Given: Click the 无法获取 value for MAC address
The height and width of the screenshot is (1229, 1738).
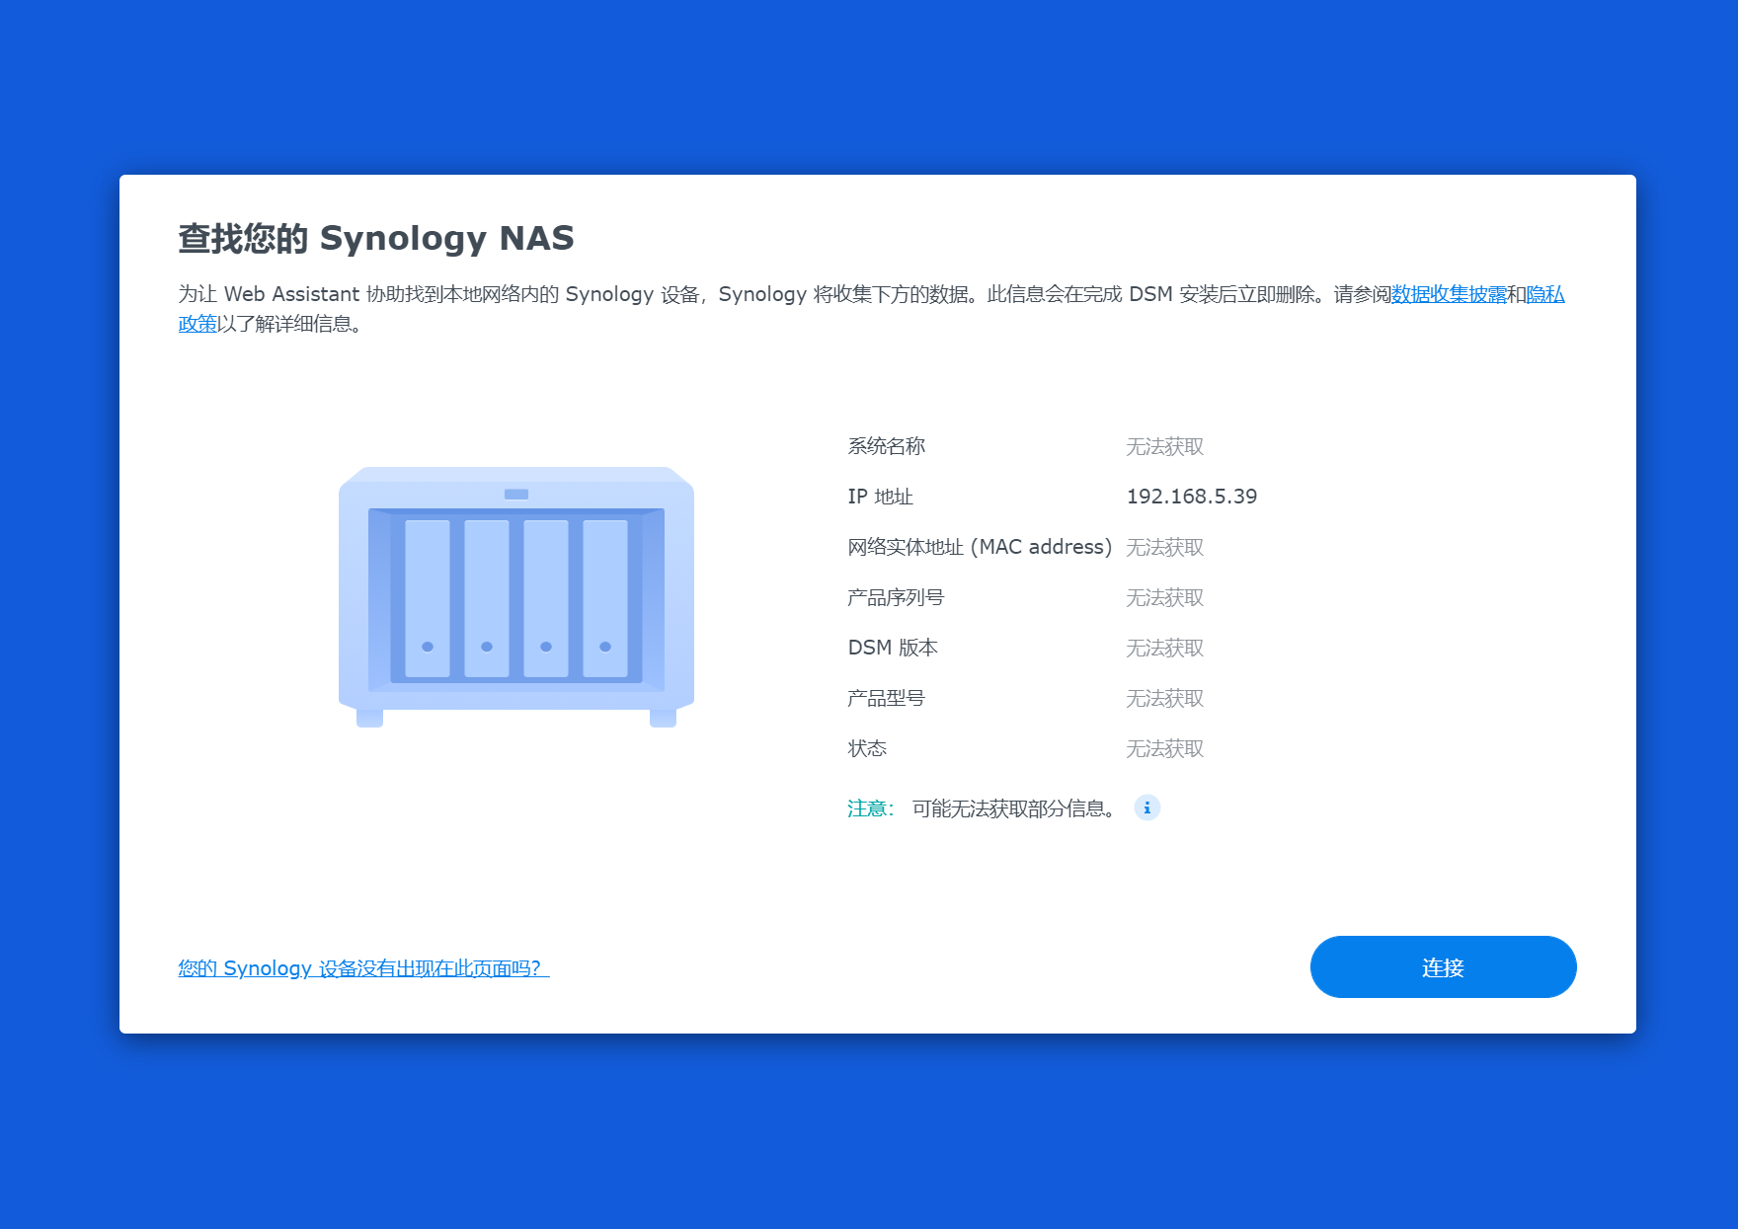Looking at the screenshot, I should pyautogui.click(x=1165, y=547).
